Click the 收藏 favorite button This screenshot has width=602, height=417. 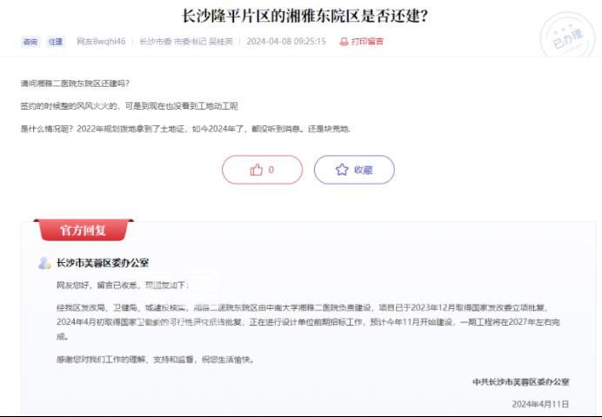coord(354,170)
